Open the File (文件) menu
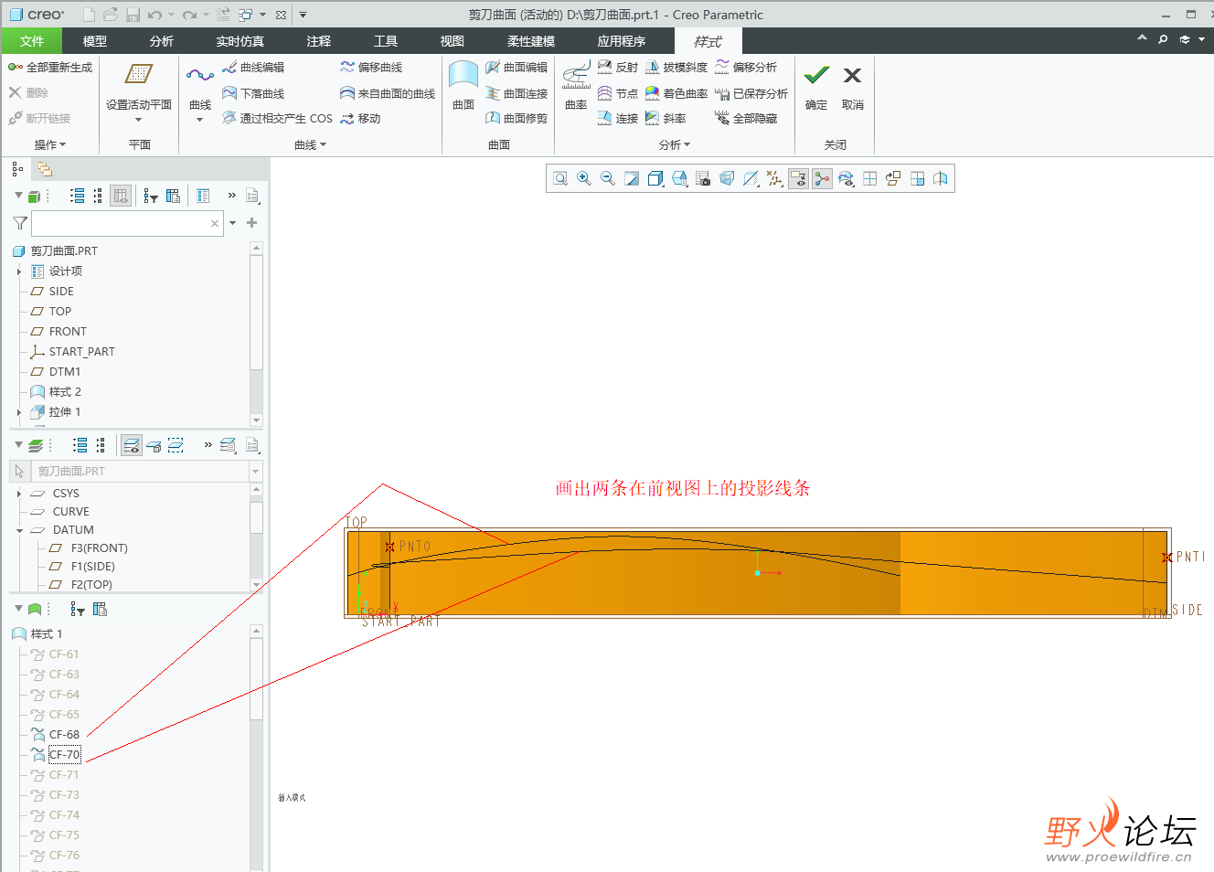The height and width of the screenshot is (872, 1214). (x=32, y=41)
